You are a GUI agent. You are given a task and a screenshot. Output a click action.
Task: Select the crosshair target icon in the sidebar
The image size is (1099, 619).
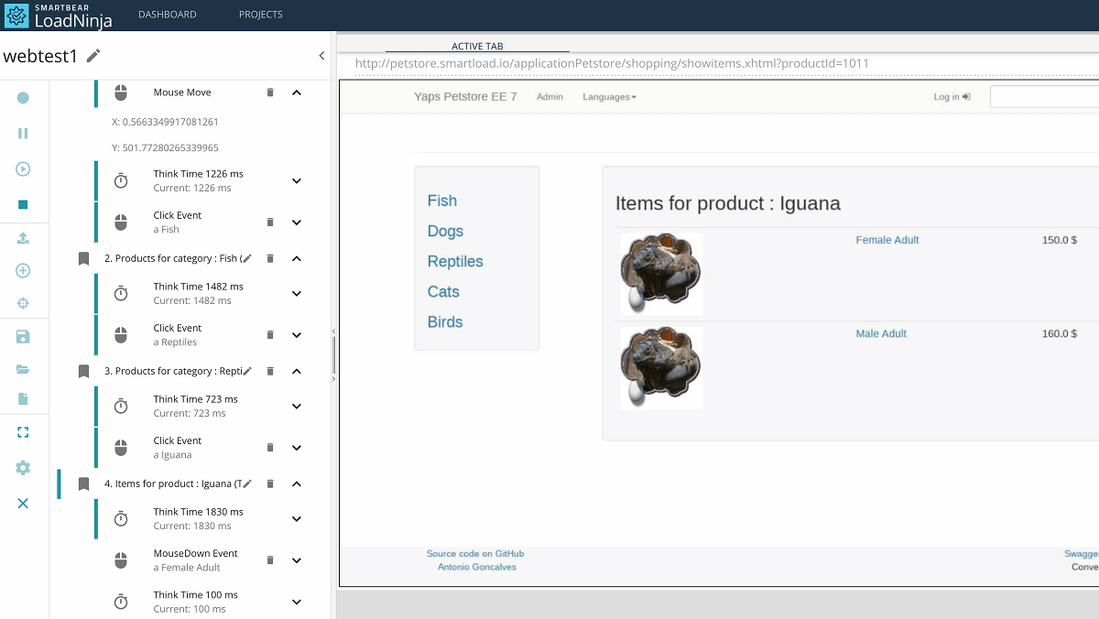pyautogui.click(x=22, y=303)
